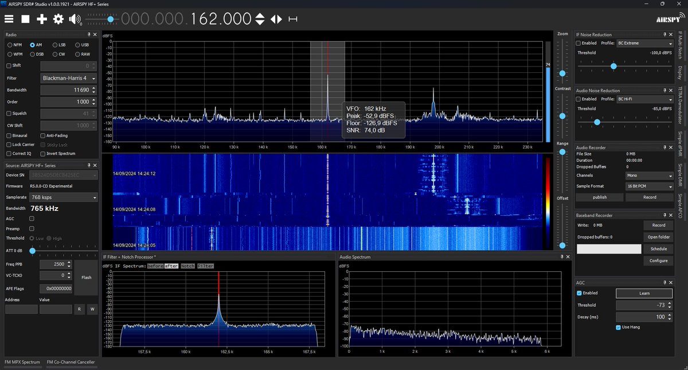Click the Audio Recorder Record button

650,197
